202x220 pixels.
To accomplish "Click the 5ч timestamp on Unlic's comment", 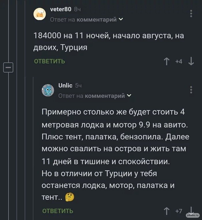I will point(78,86).
